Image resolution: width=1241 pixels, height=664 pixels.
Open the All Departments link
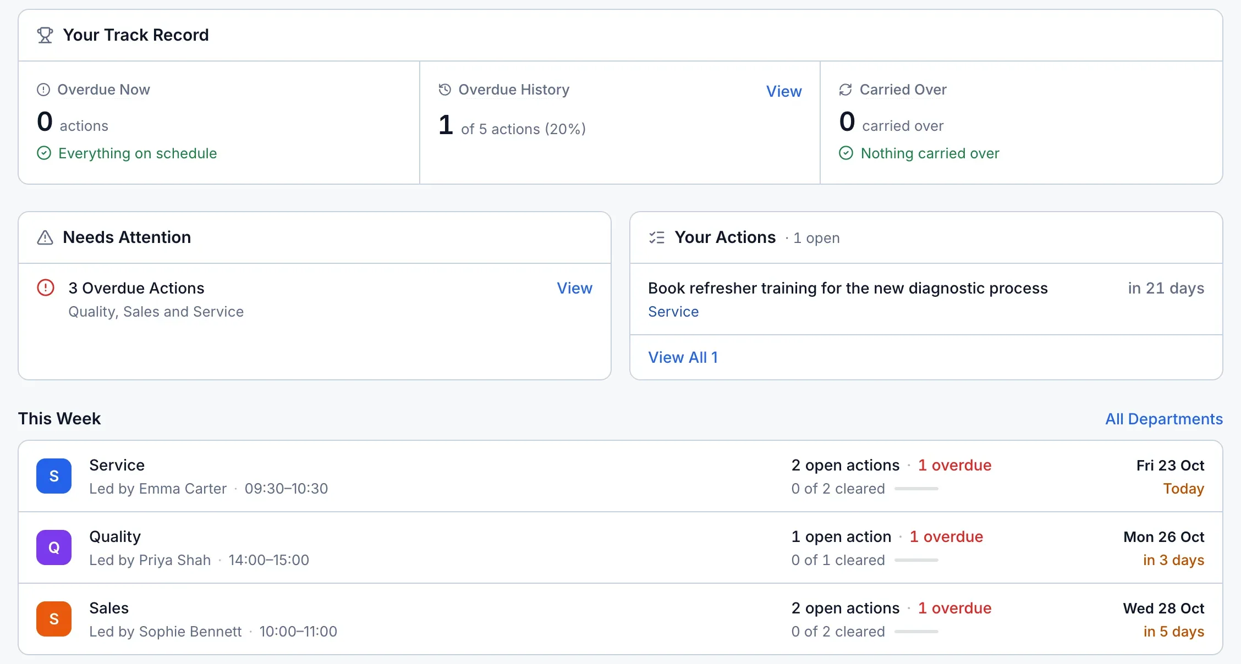tap(1164, 419)
